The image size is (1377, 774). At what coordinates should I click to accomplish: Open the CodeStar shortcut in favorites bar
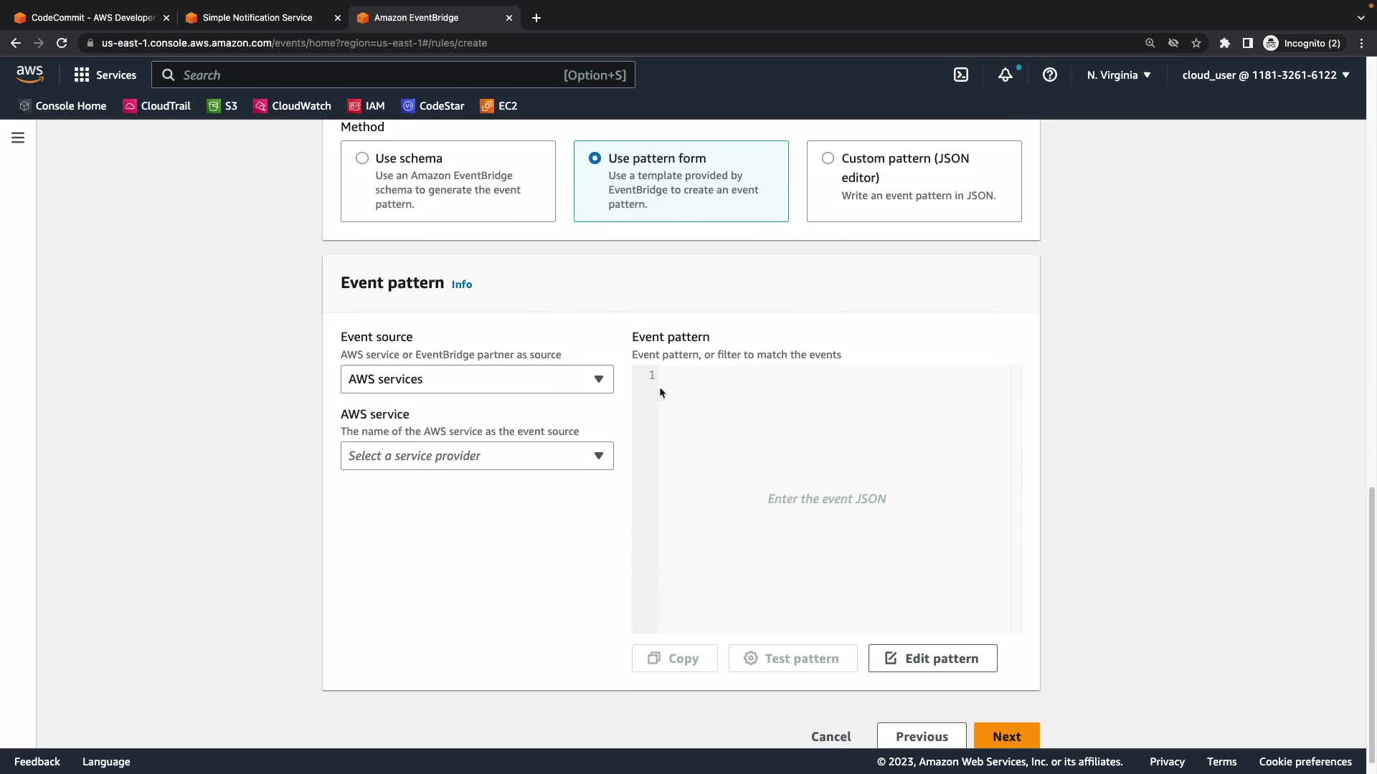tap(433, 105)
